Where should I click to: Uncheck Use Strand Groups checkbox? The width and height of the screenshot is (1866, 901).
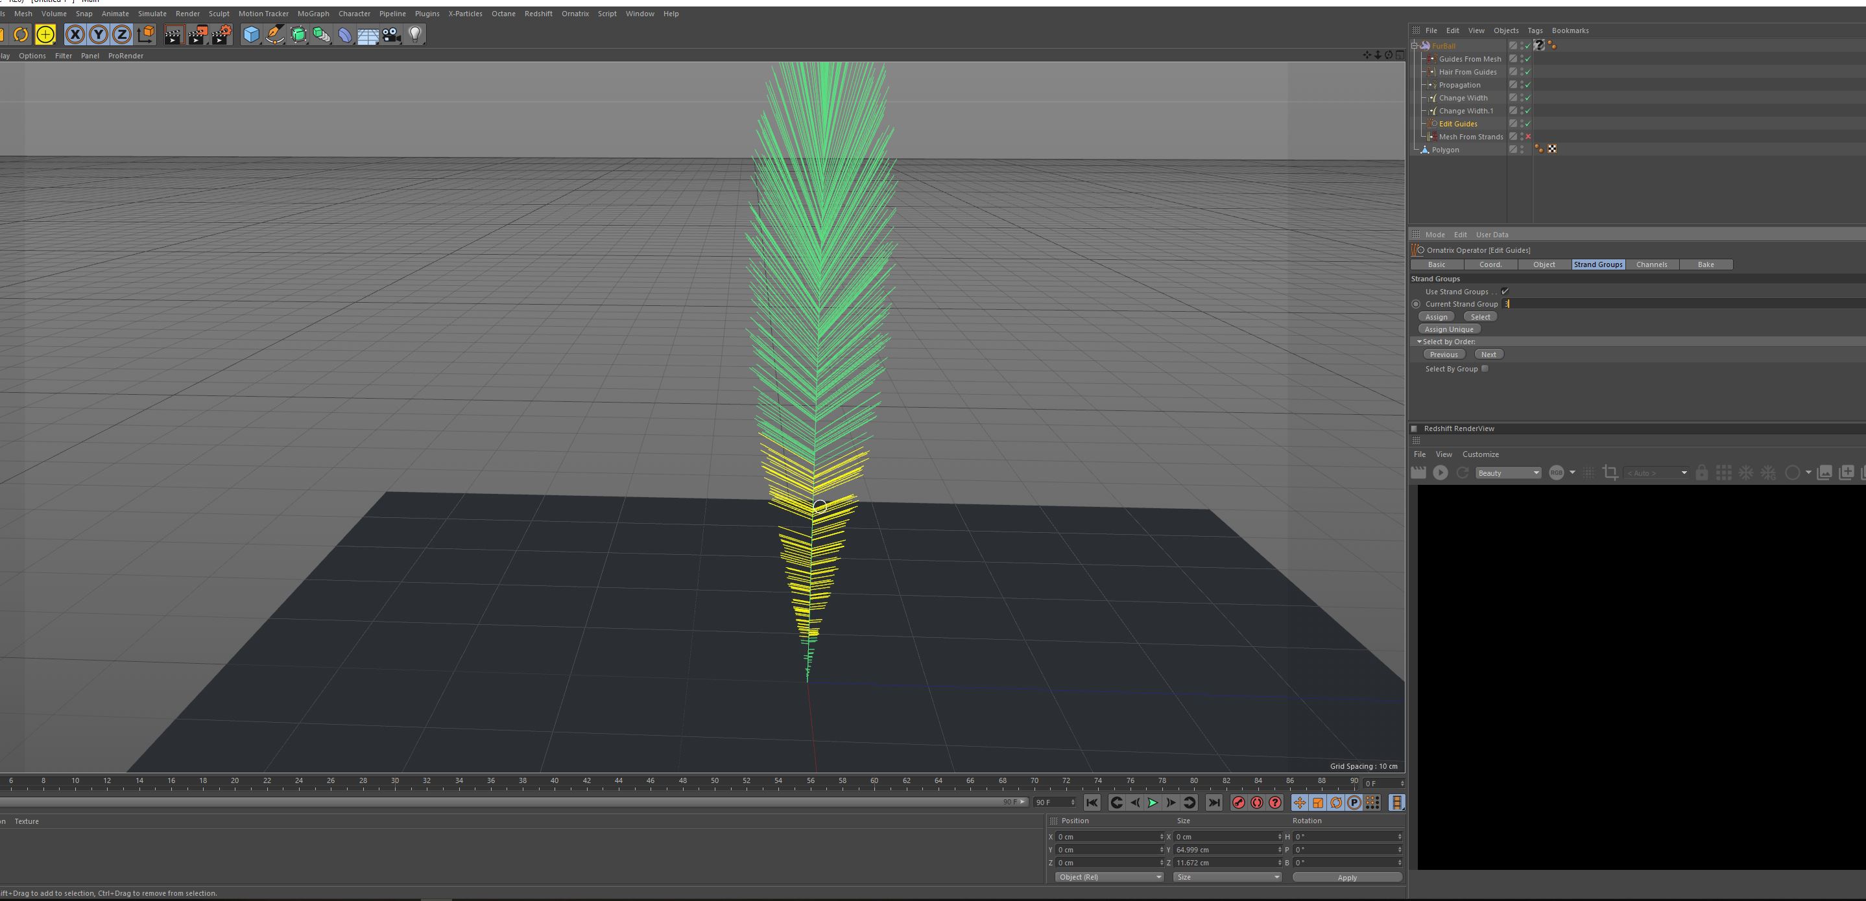[1505, 292]
